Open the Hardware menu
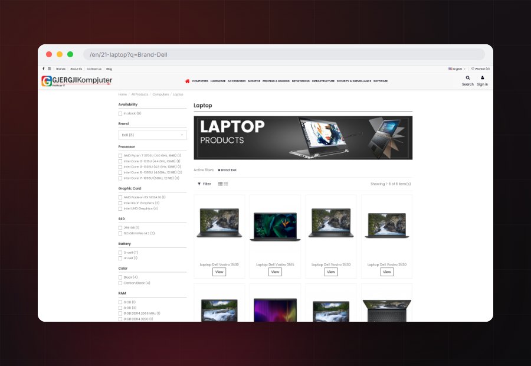531x366 pixels. [218, 81]
